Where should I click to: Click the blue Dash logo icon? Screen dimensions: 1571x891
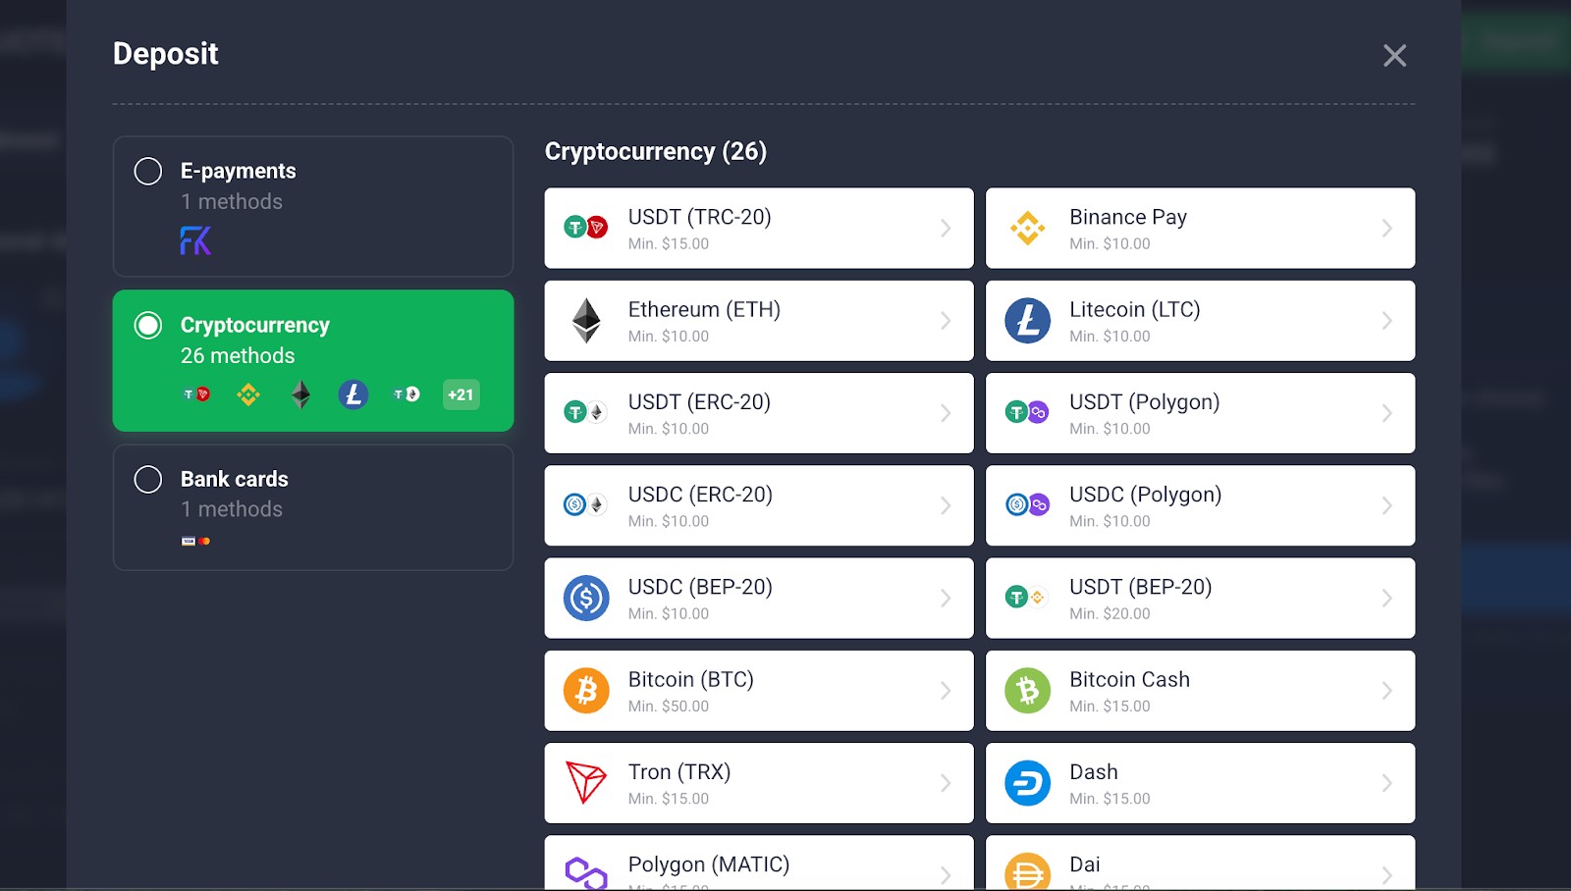pyautogui.click(x=1028, y=783)
